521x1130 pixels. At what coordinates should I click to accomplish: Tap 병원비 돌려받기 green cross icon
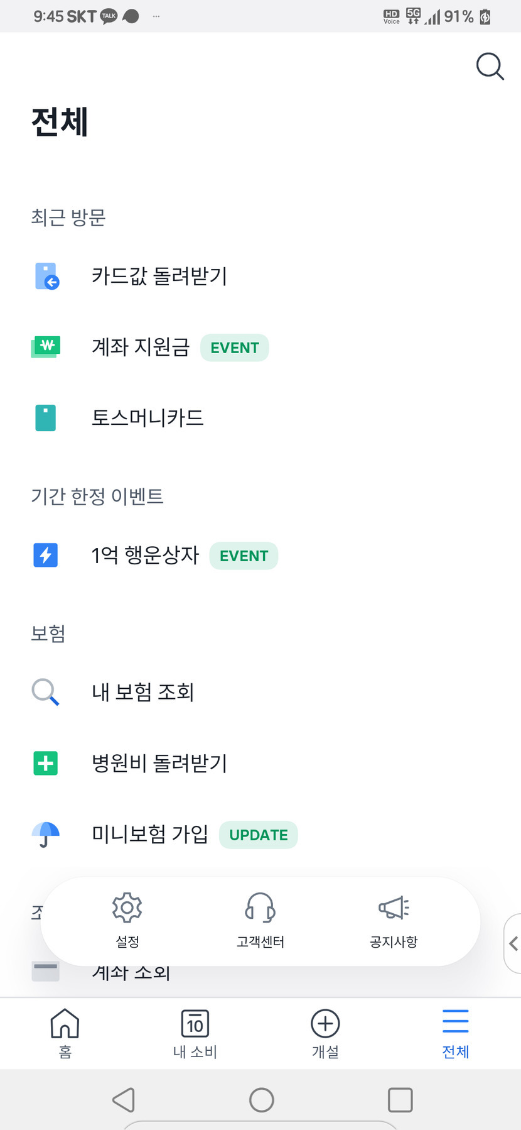(x=46, y=764)
